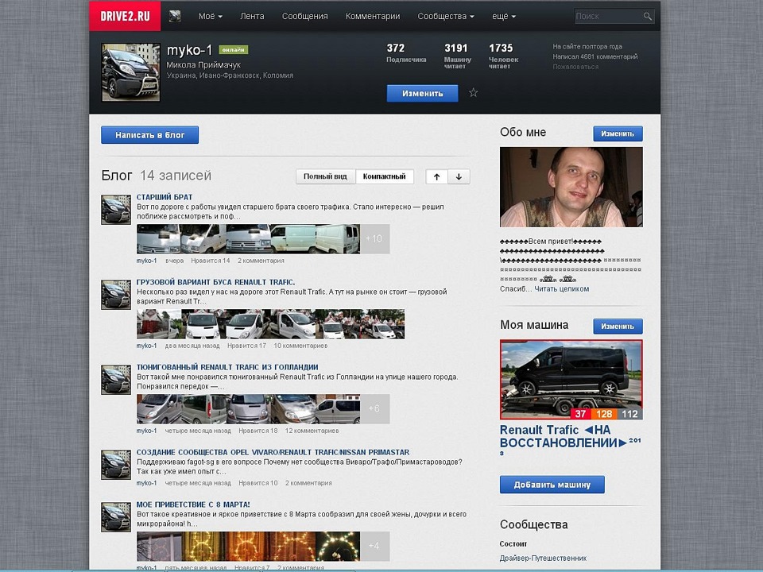Open the СТАРШИЙ БРАТ post title
This screenshot has width=763, height=572.
coord(165,197)
